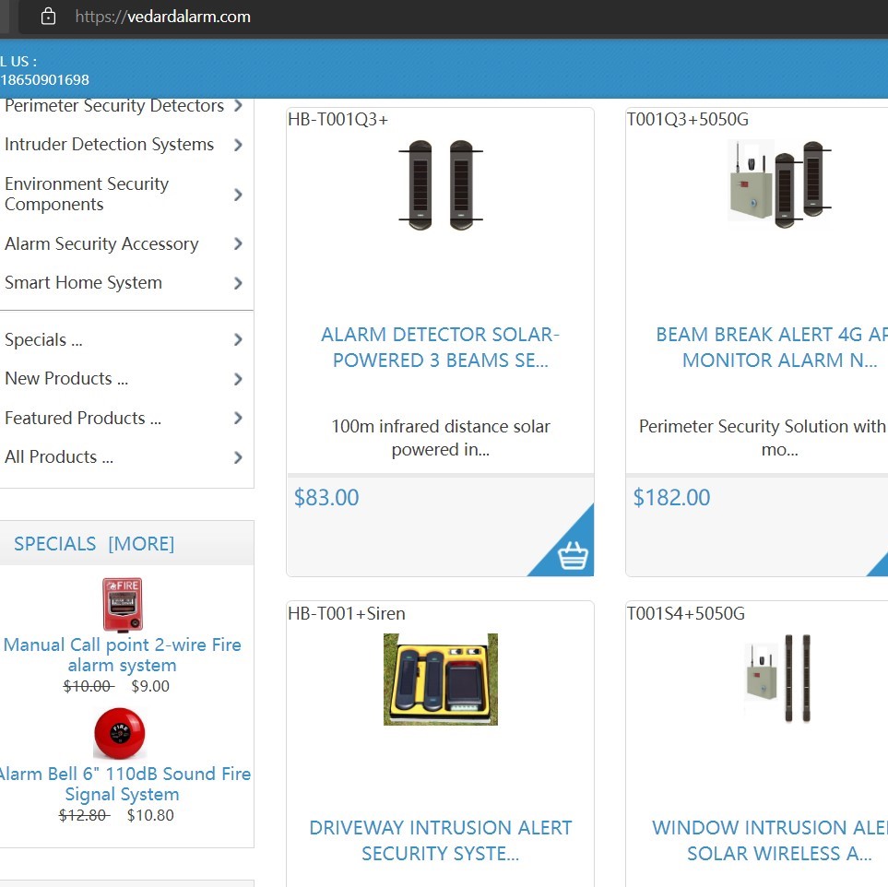Viewport: 888px width, 887px height.
Task: Open the BEAM BREAK ALERT 4G product page
Action: point(772,347)
